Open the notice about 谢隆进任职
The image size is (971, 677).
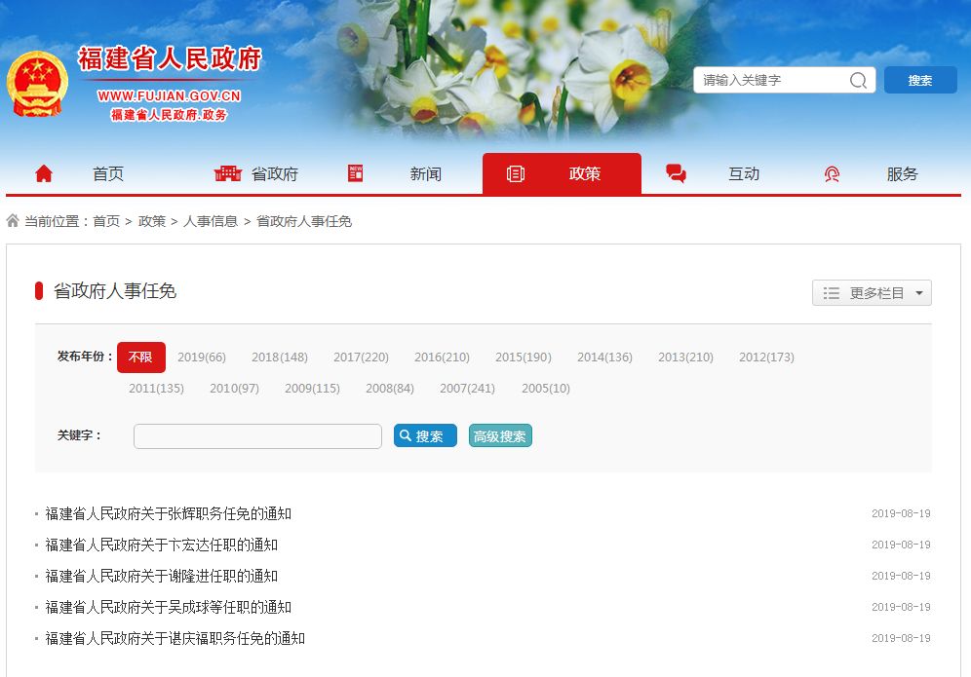pos(162,576)
